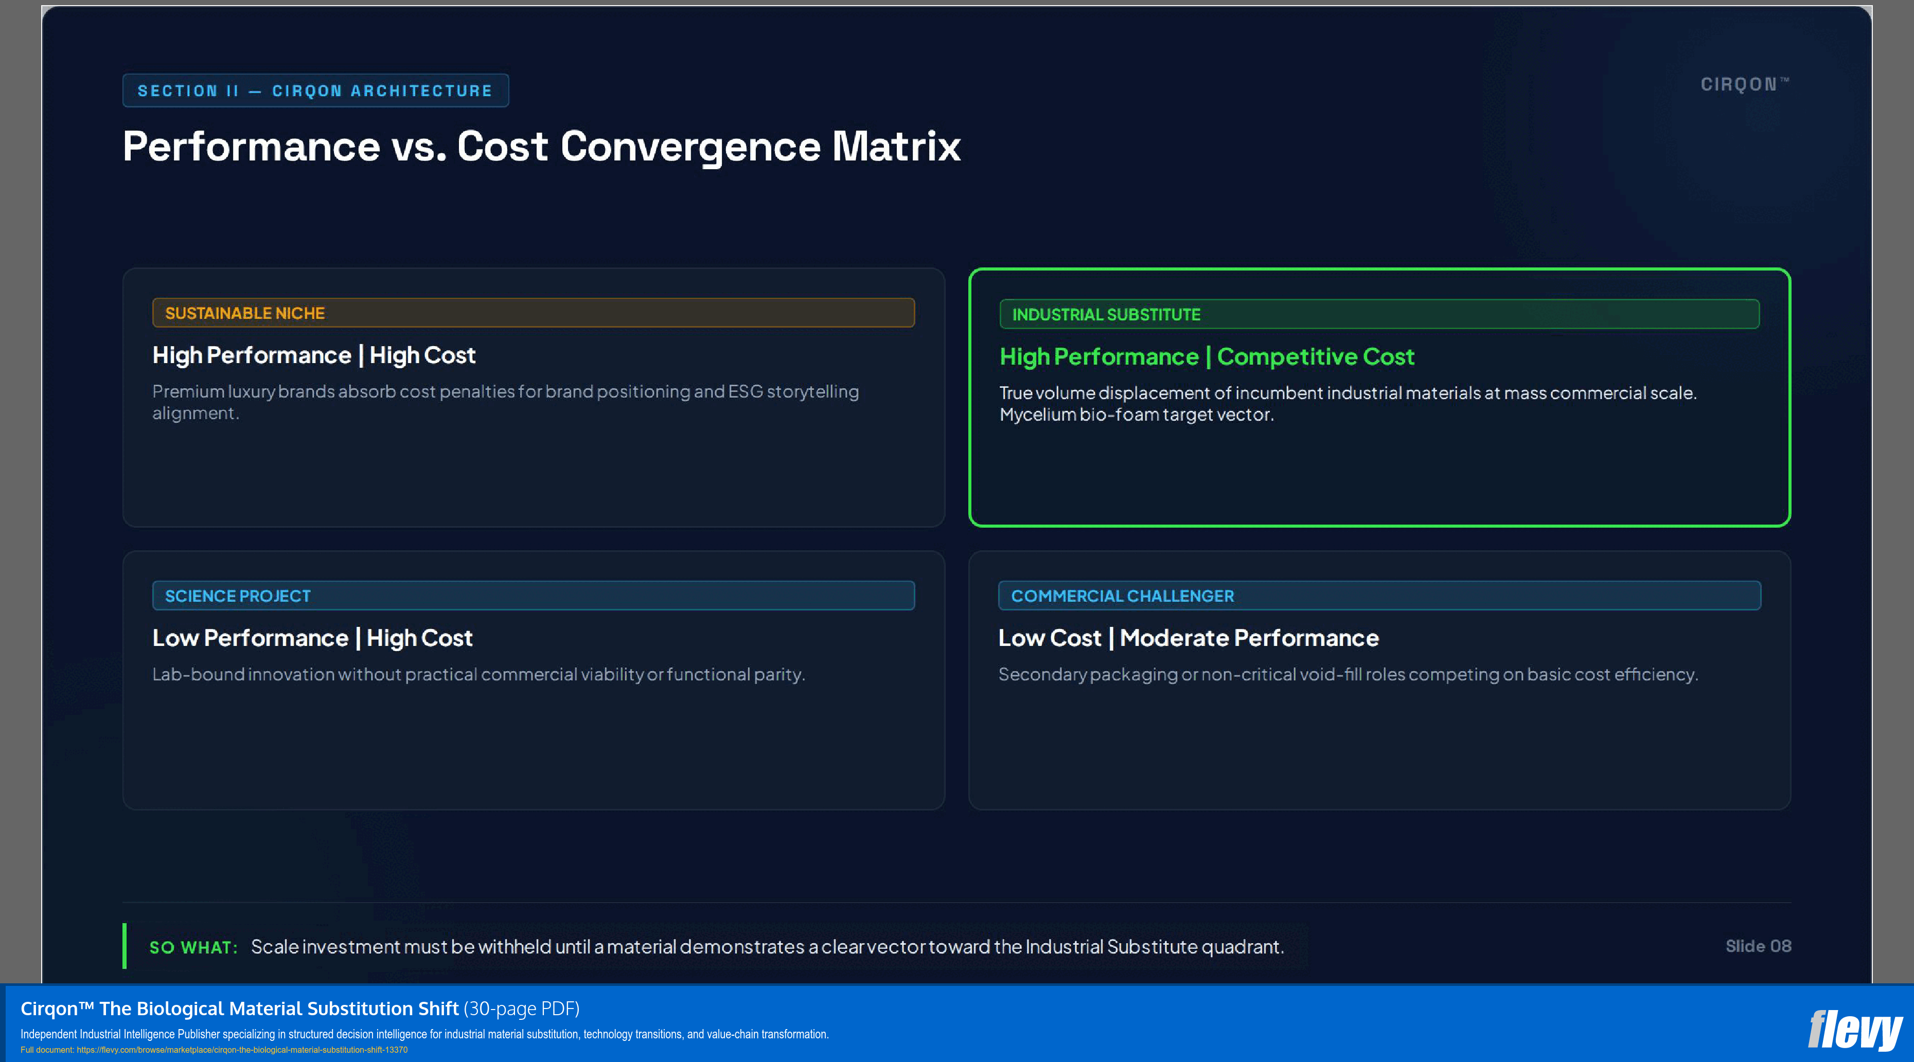Image resolution: width=1914 pixels, height=1062 pixels.
Task: Select heading Low Cost | Moderate Performance
Action: point(1188,638)
